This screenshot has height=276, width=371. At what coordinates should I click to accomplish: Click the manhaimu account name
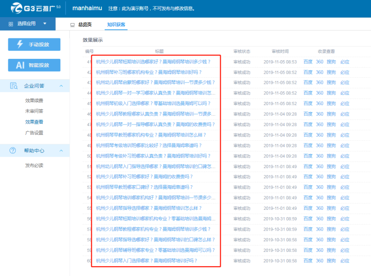pos(87,8)
